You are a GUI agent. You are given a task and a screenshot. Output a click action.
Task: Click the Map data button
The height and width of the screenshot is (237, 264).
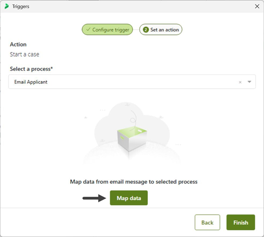[129, 198]
